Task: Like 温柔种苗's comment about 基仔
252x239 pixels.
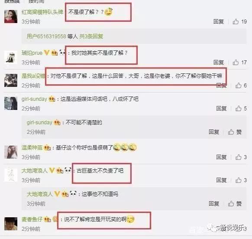Action: [238, 157]
